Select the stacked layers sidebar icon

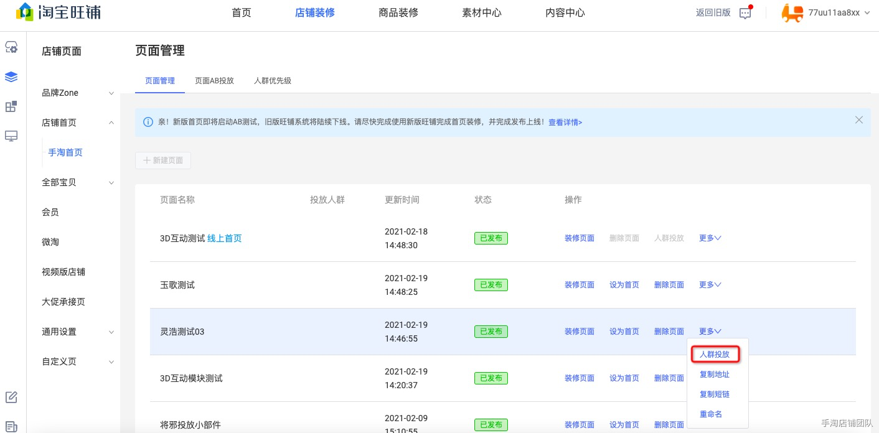11,77
